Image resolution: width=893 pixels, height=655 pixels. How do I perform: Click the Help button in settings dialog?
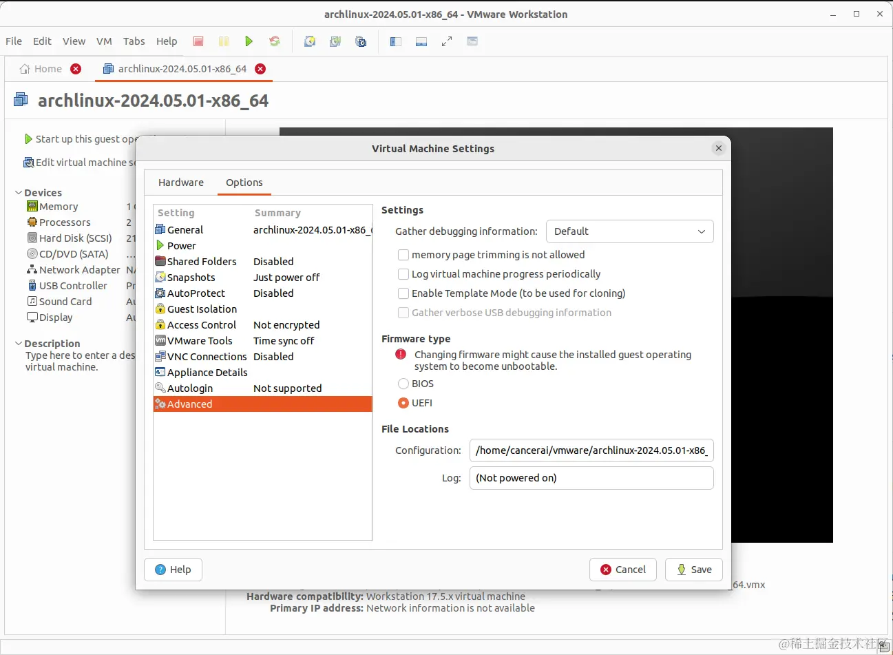(x=173, y=570)
